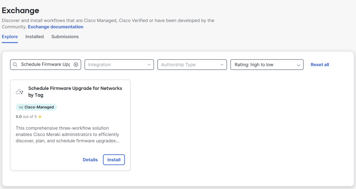Open the Exchange documentation link
This screenshot has height=189, width=356.
[56, 27]
